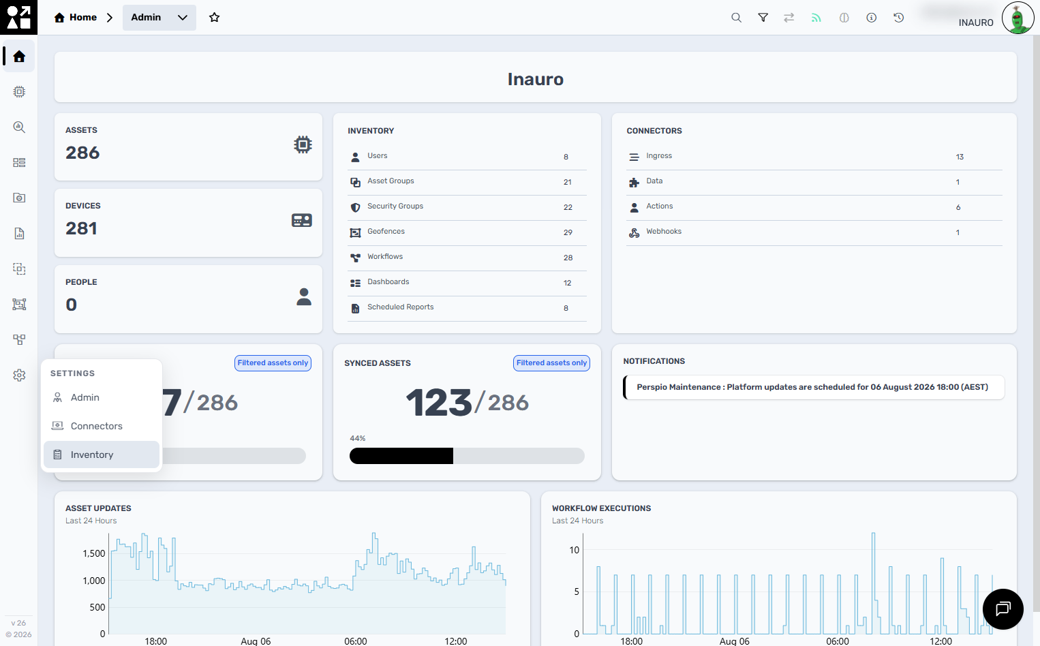Screen dimensions: 1040x646
Task: Click the live feed signal icon
Action: coord(816,18)
